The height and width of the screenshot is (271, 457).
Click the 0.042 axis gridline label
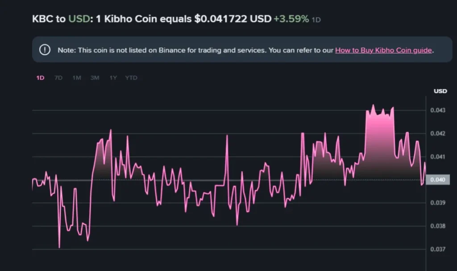tap(438, 133)
